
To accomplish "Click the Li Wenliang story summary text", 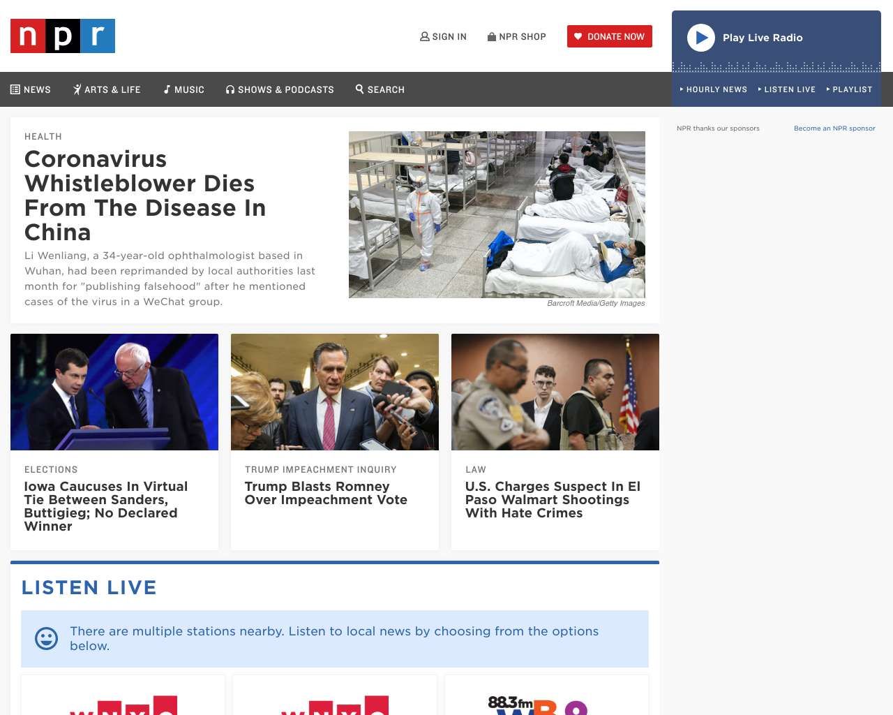I will click(x=170, y=279).
